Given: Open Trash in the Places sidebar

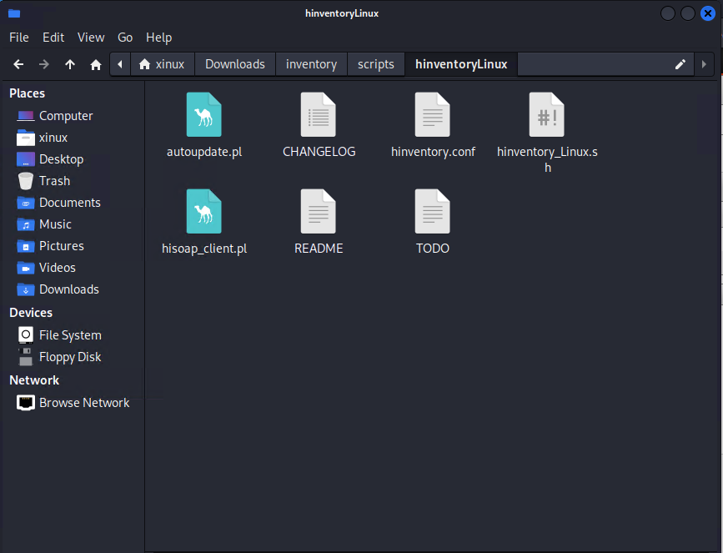Looking at the screenshot, I should tap(54, 181).
